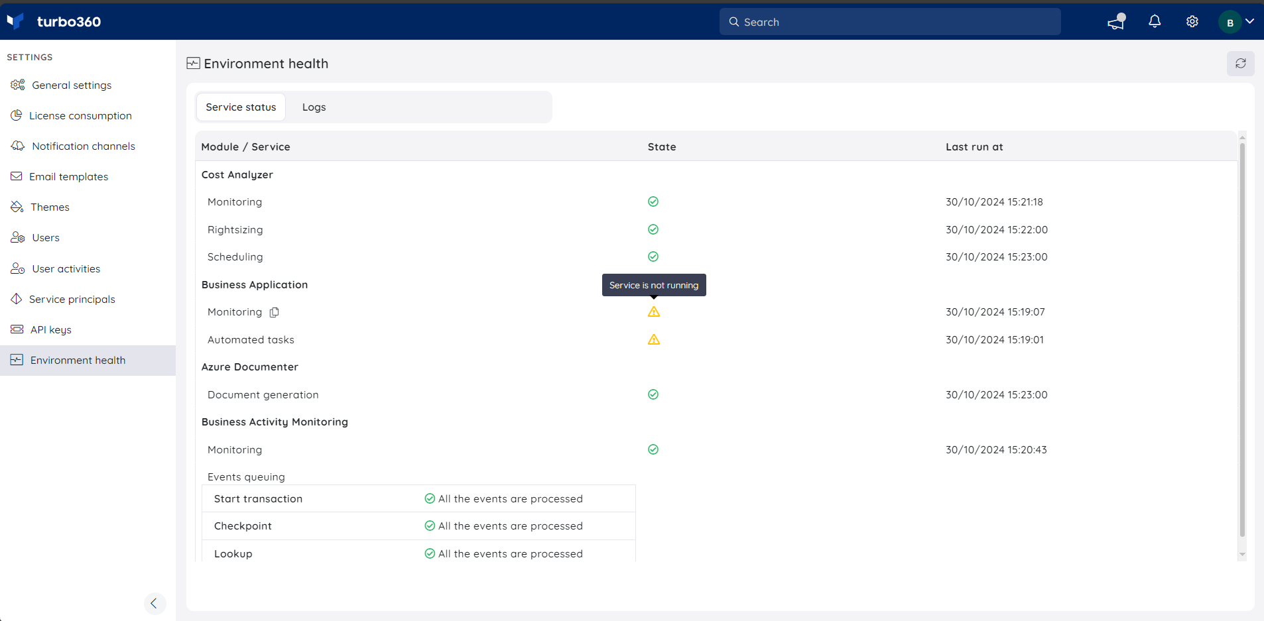Open Themes in sidebar
The image size is (1264, 621).
click(88, 207)
